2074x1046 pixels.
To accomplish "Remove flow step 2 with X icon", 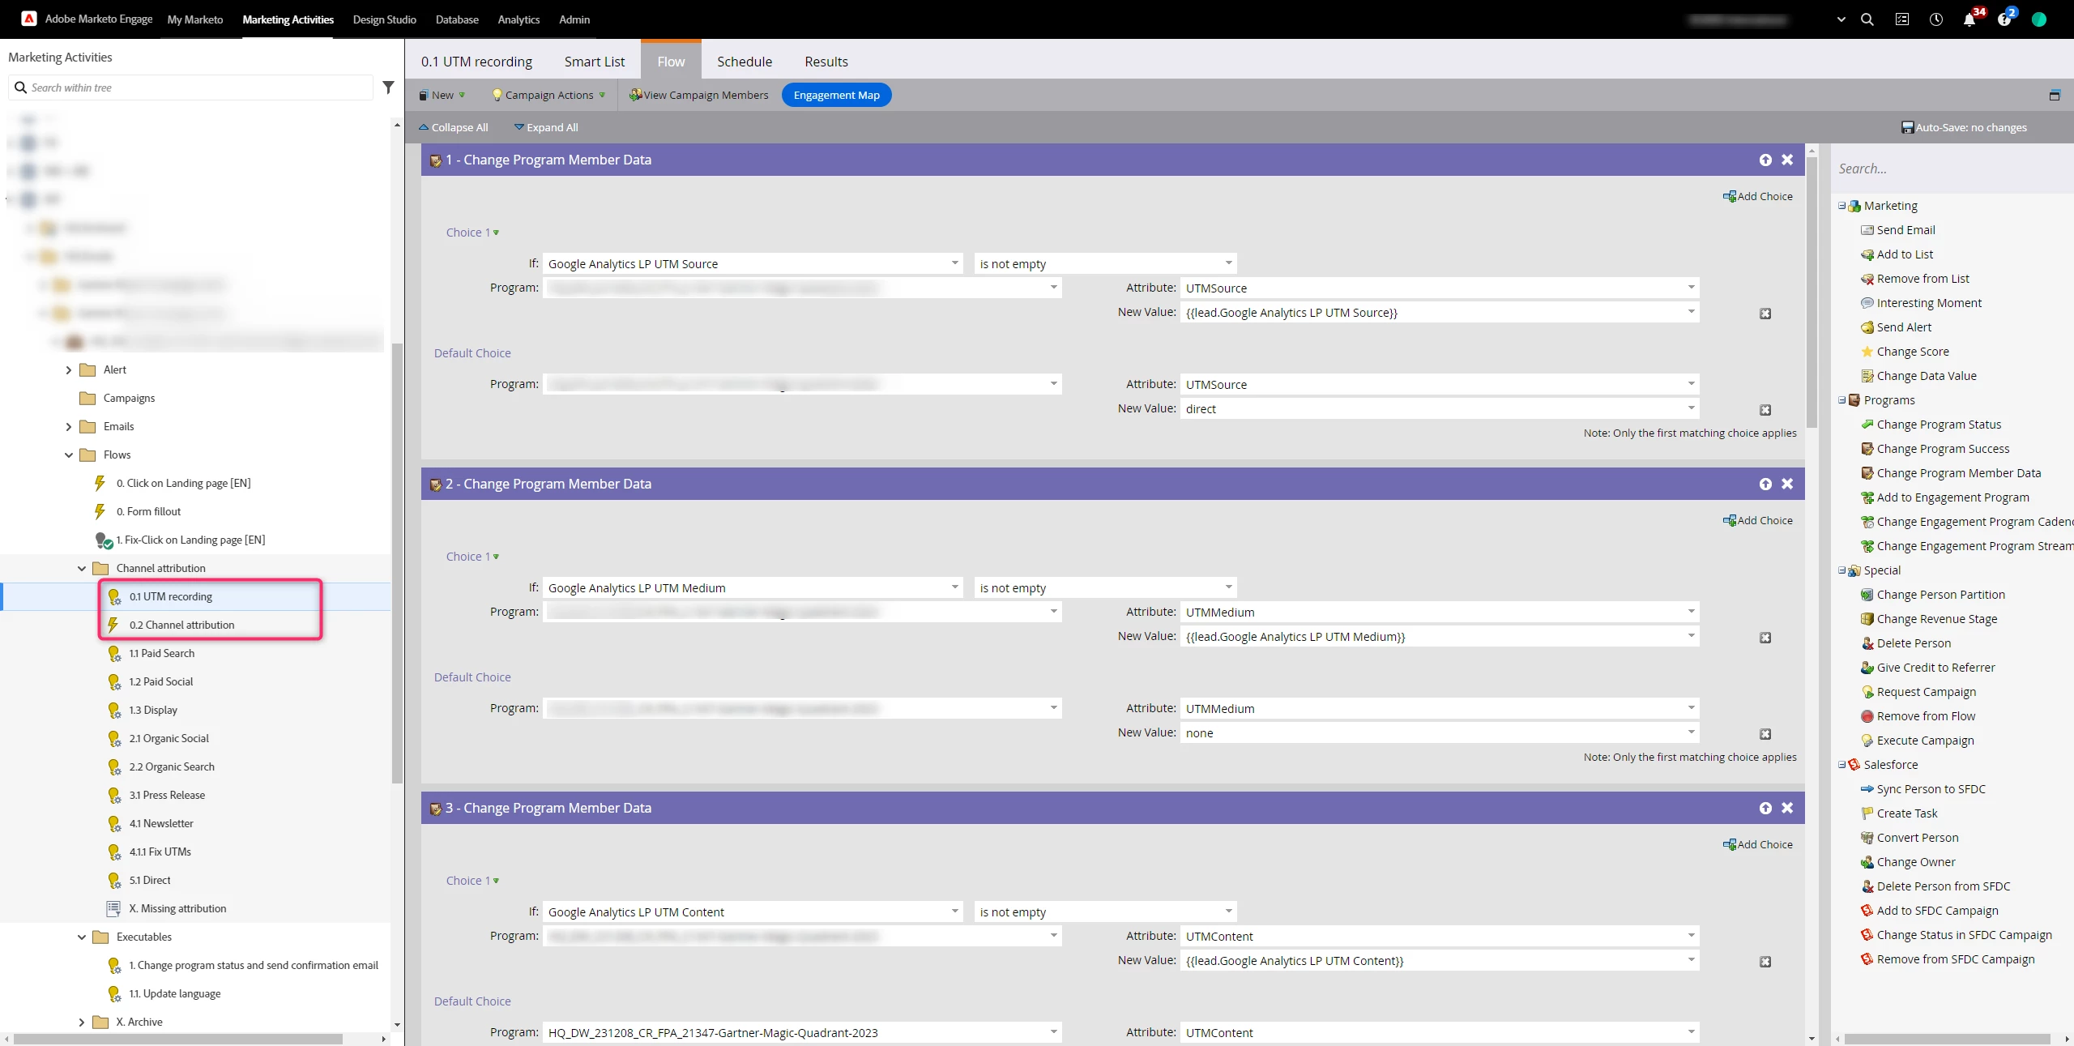I will tap(1787, 485).
